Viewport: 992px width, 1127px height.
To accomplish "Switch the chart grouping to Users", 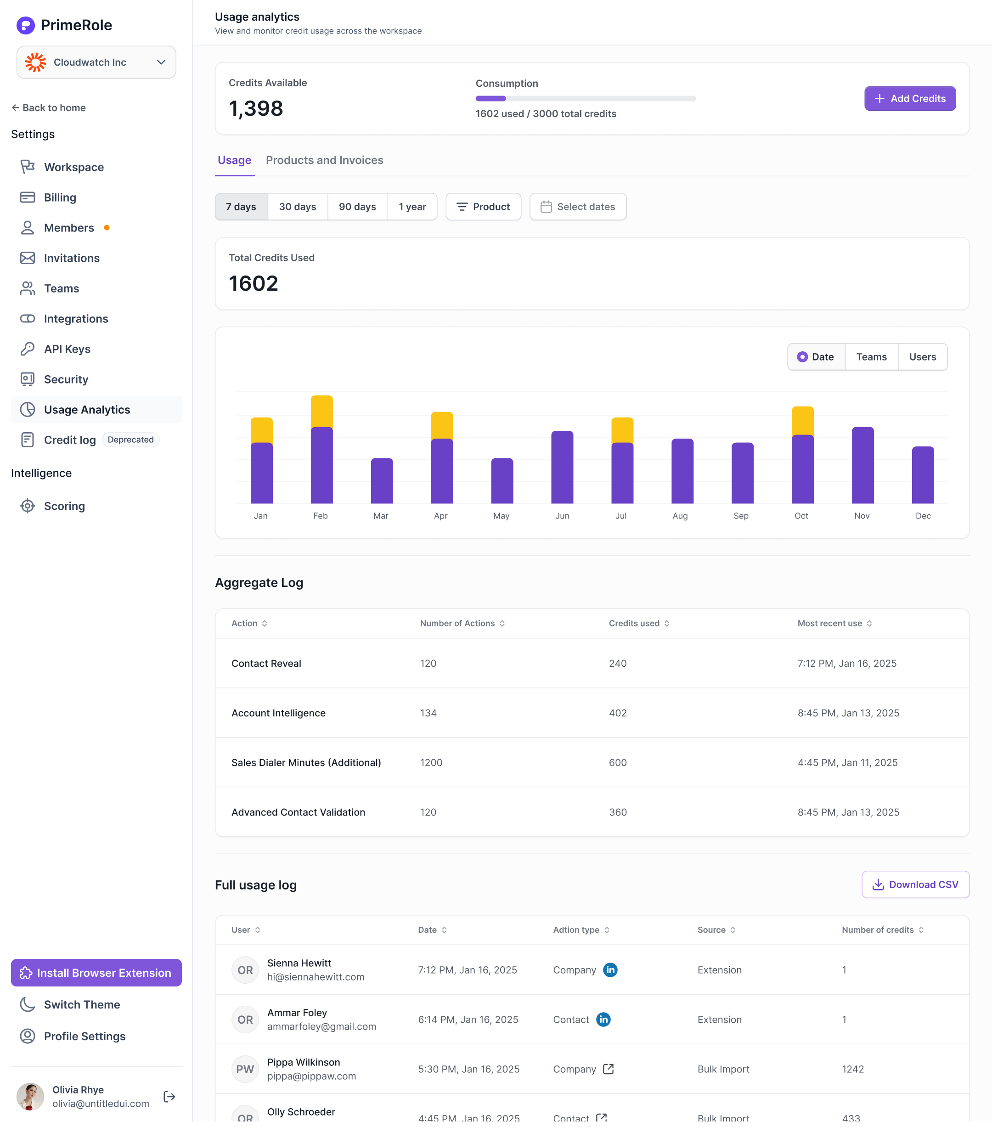I will (x=922, y=357).
